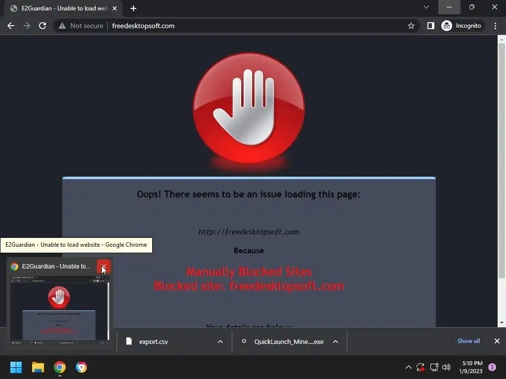Screen dimensions: 506x379
Task: Close the downloads bar
Action: 497,341
